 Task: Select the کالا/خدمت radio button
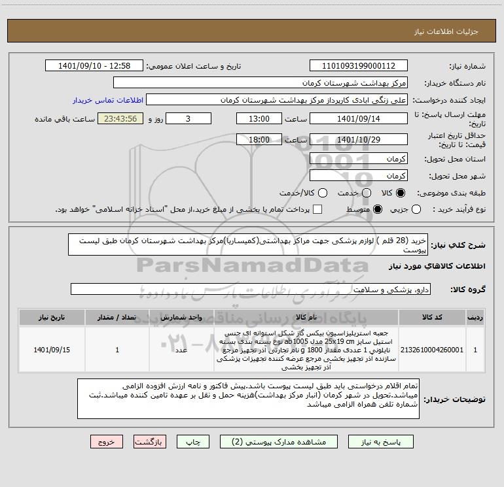323,193
